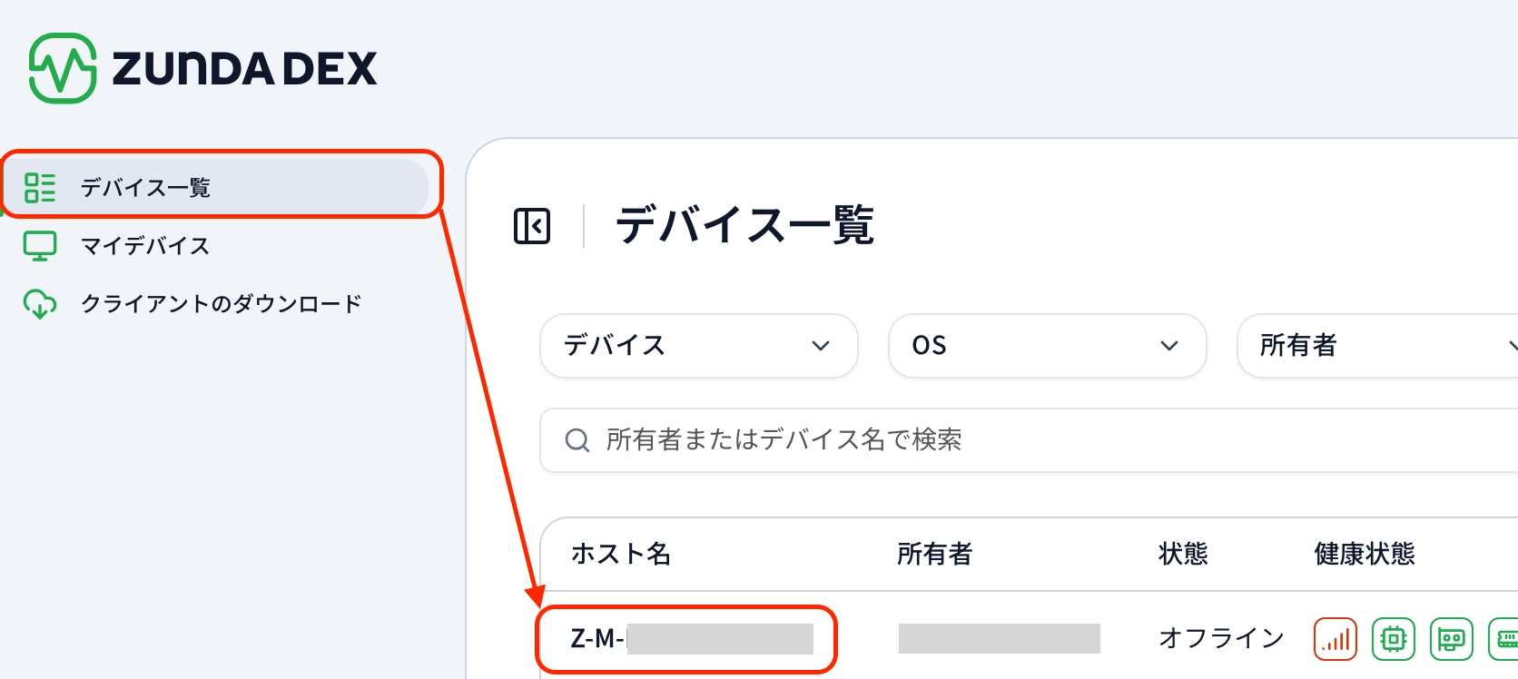This screenshot has height=679, width=1518.
Task: Collapse the sidebar with the panel icon
Action: (532, 226)
